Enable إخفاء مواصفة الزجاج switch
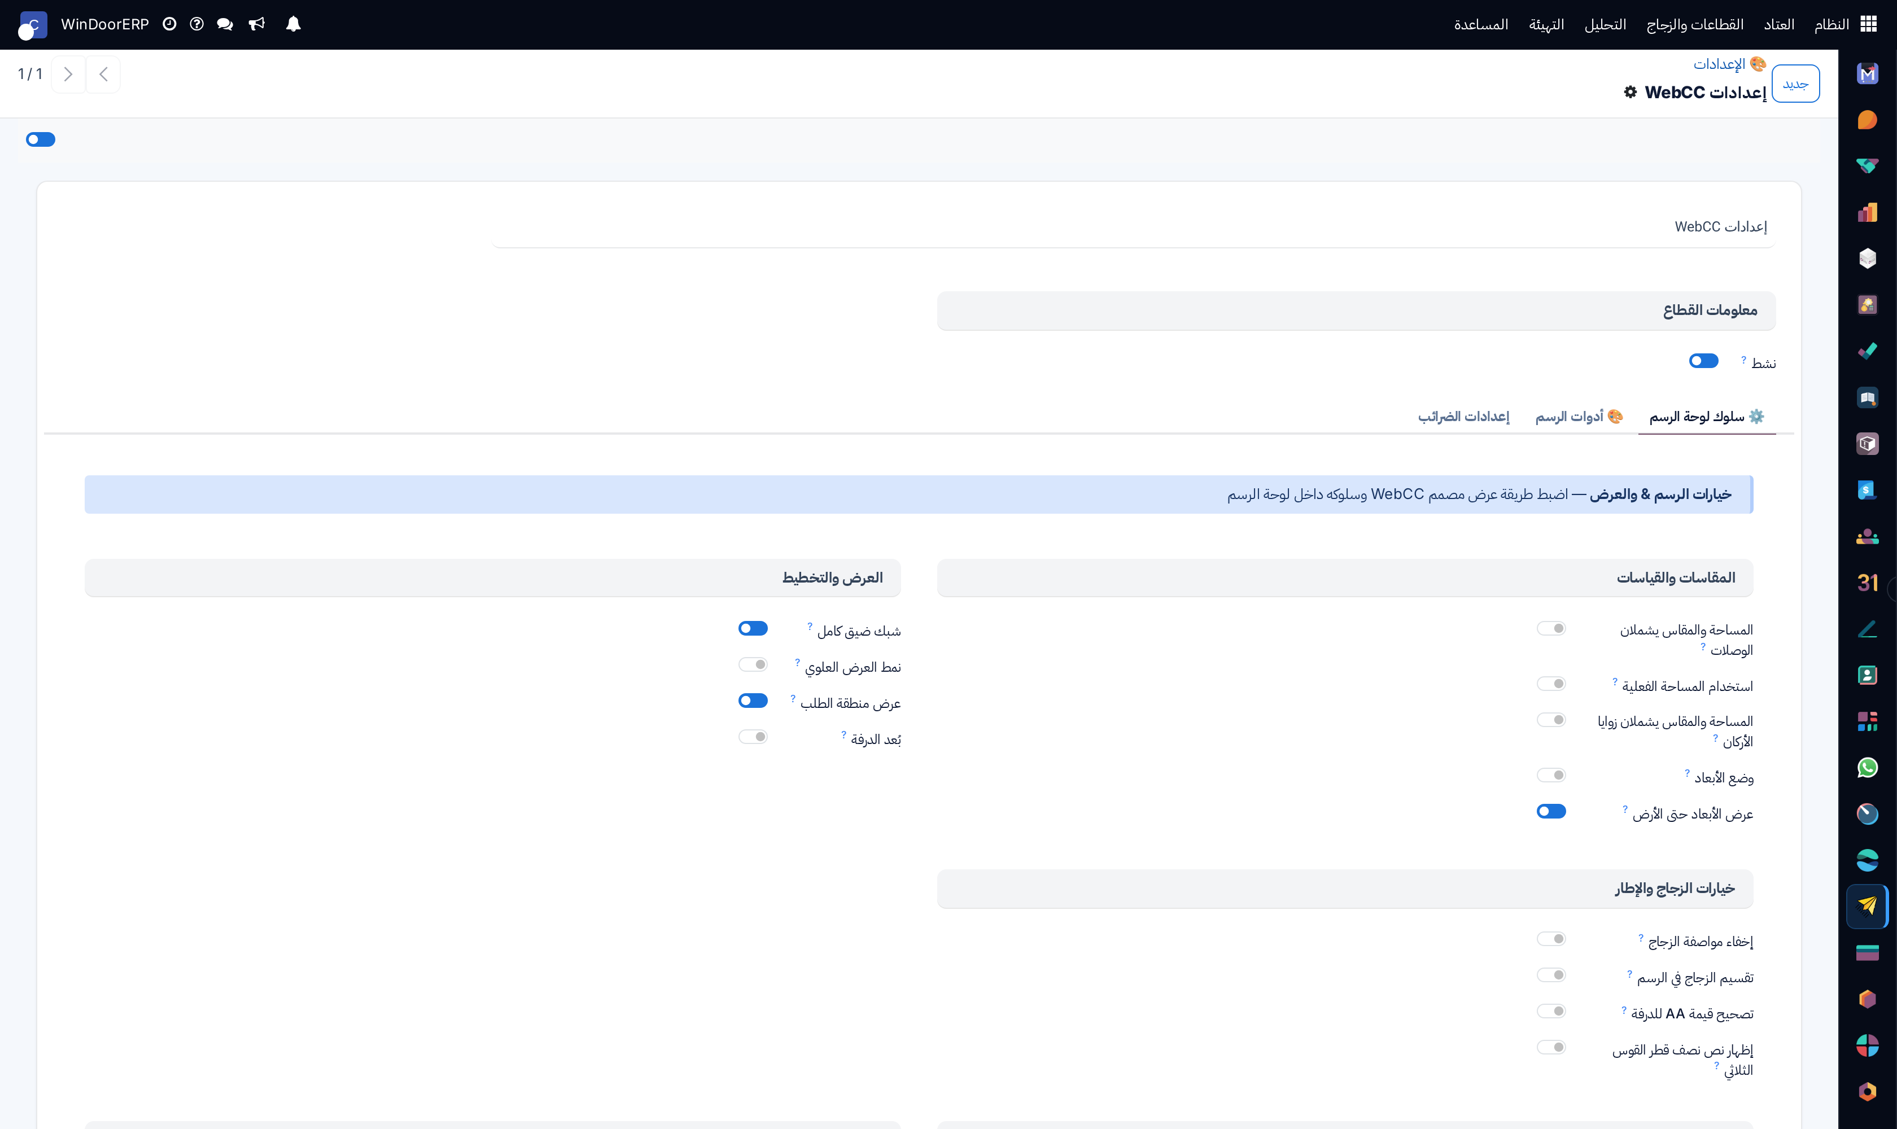The height and width of the screenshot is (1129, 1897). click(1551, 939)
